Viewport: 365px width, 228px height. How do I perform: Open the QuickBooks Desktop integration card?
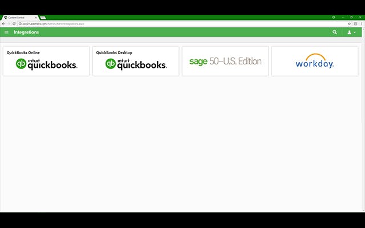136,61
